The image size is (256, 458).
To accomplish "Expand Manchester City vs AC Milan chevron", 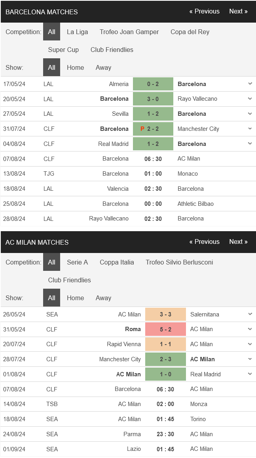I will (x=250, y=359).
